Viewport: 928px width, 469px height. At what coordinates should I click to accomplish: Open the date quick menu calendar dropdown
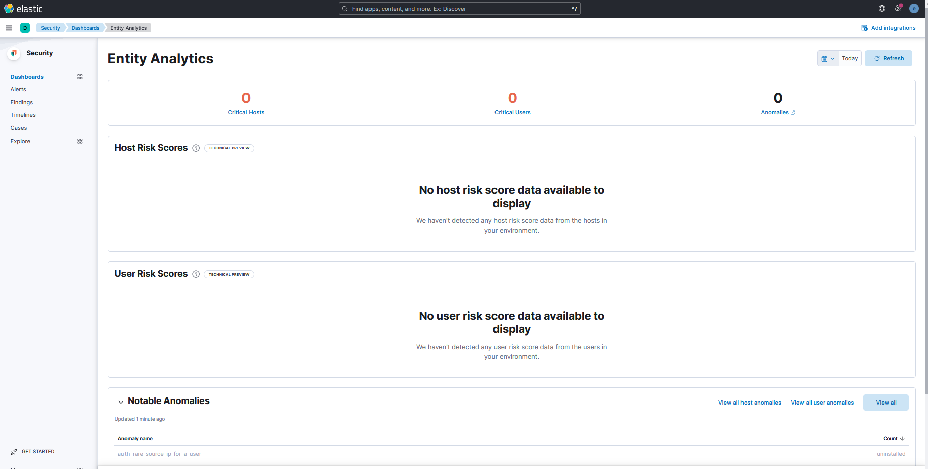tap(828, 59)
